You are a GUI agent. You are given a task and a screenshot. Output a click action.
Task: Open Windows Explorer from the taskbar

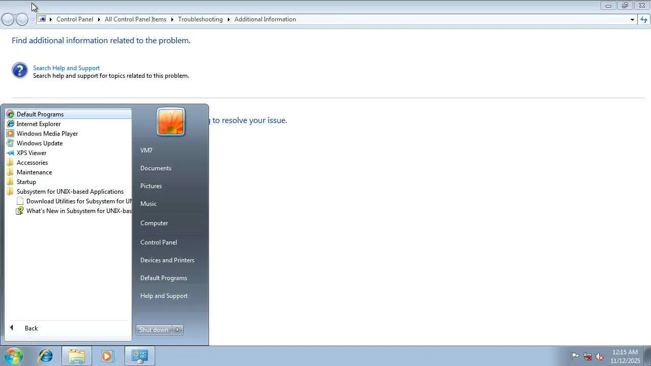click(77, 356)
